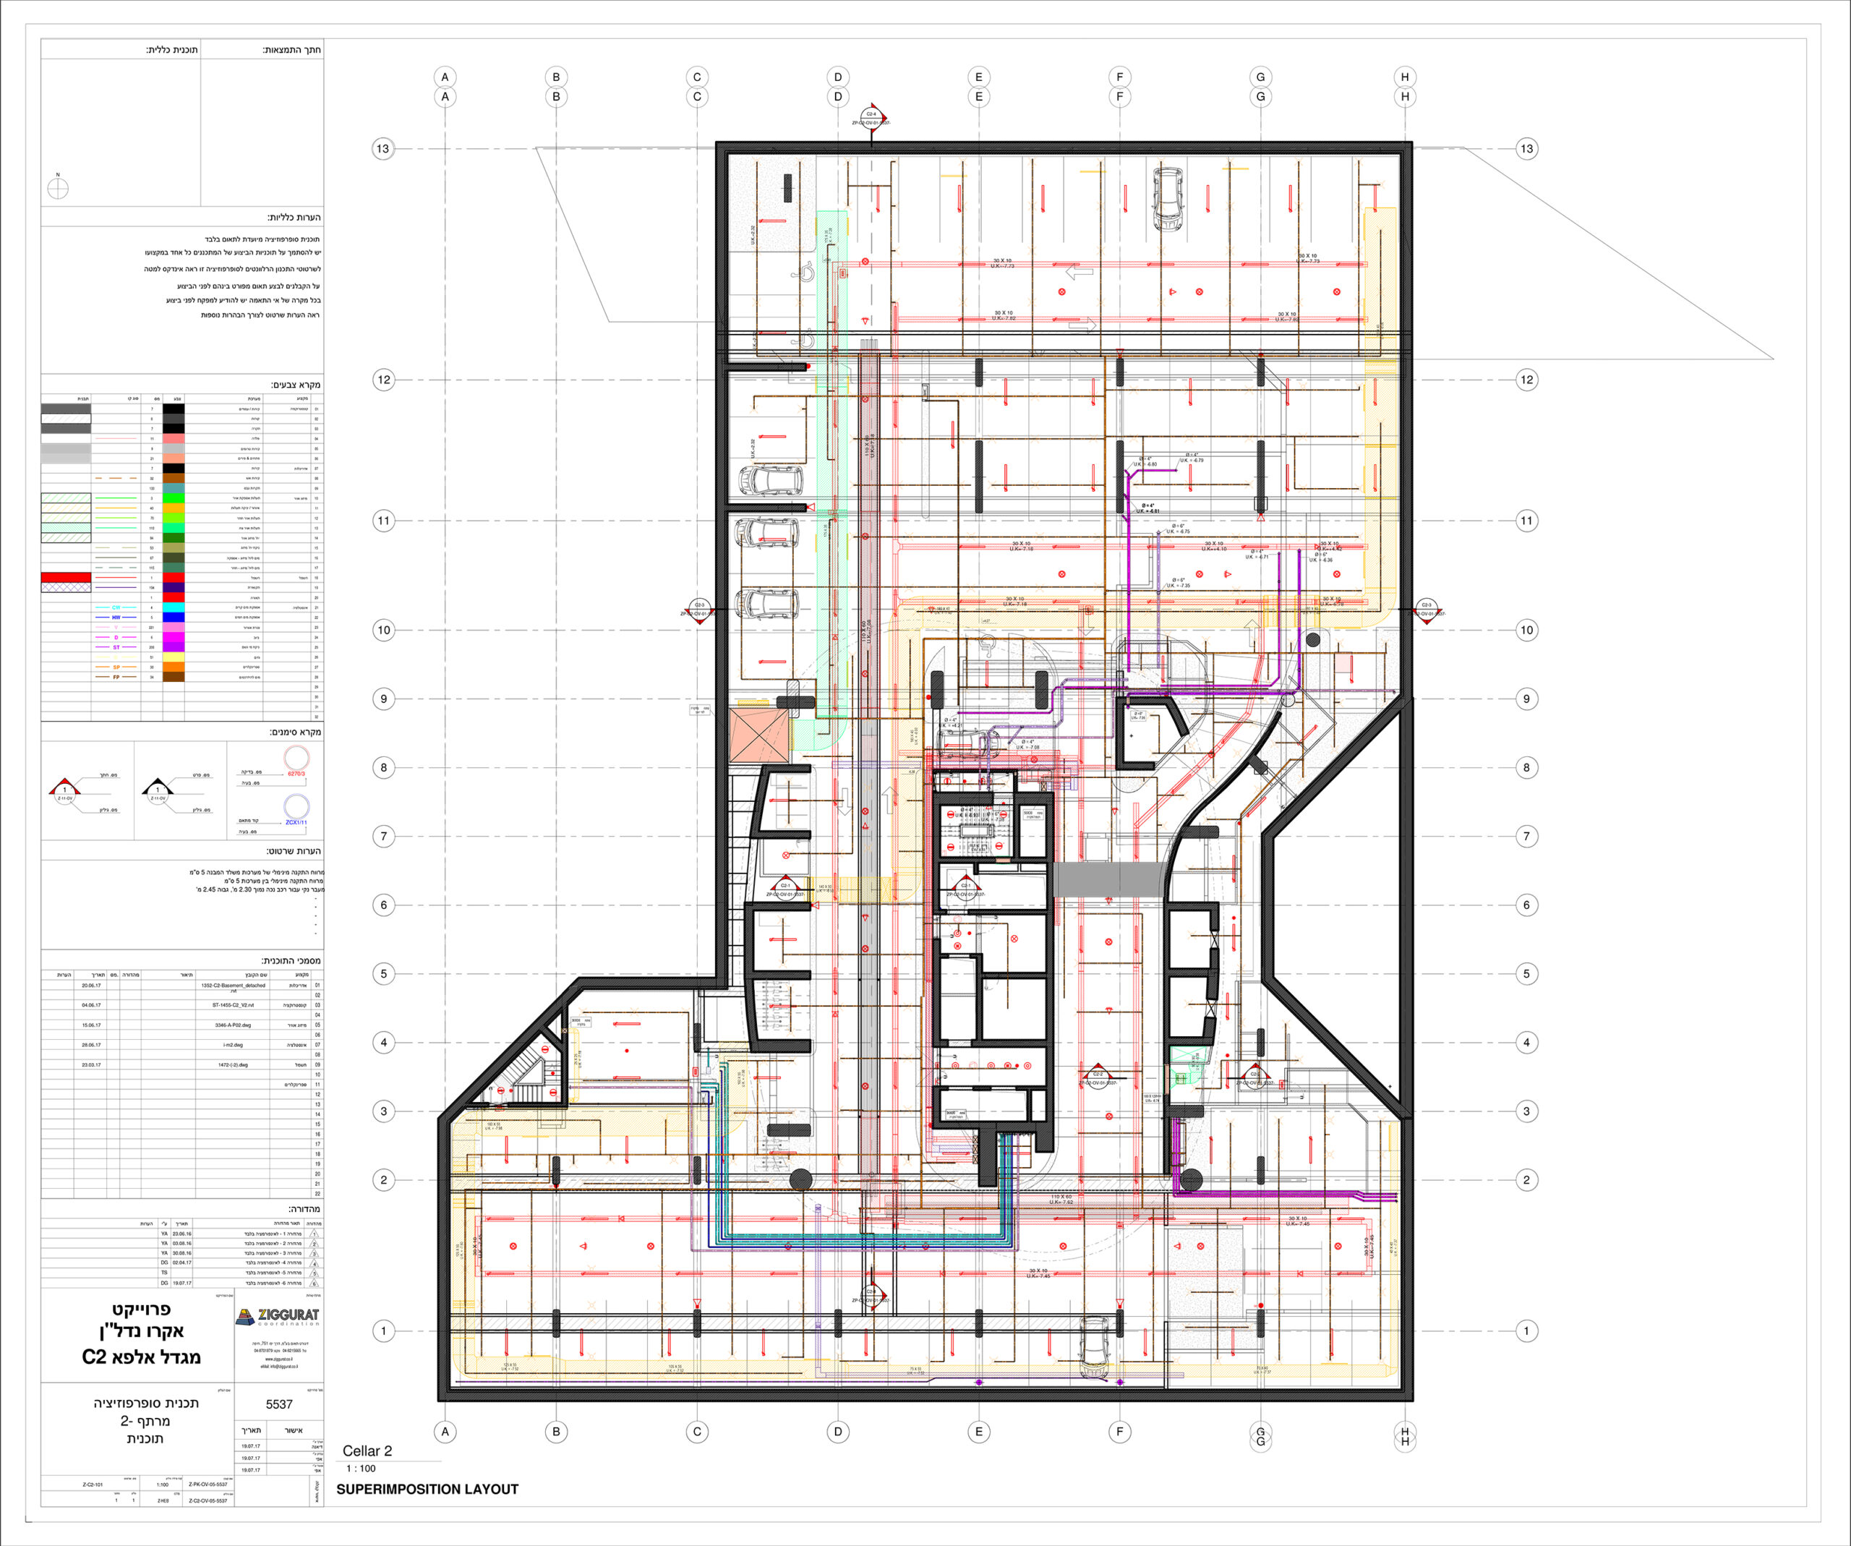The image size is (1851, 1546).
Task: Click the 'Z-C2-101' sheet code
Action: (93, 1485)
